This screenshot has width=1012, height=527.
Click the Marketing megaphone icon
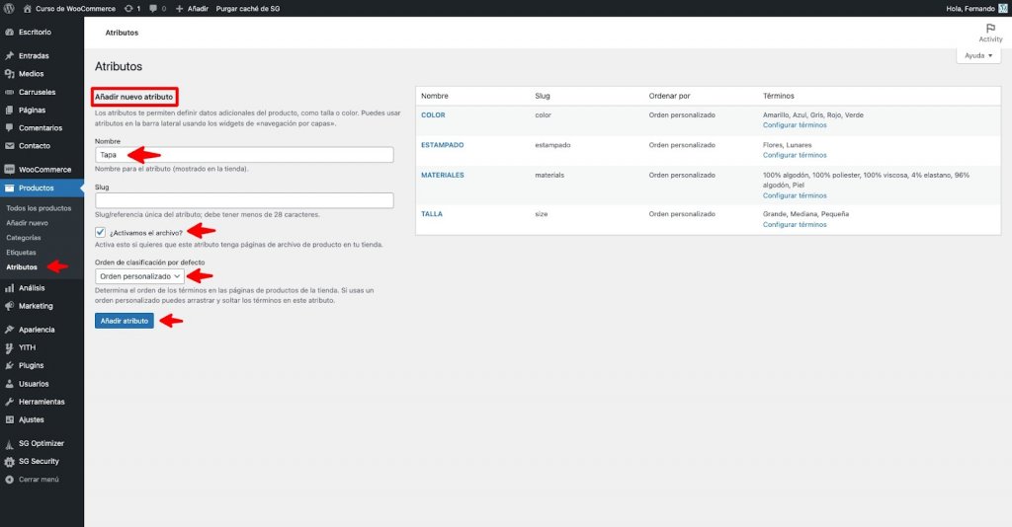click(9, 306)
